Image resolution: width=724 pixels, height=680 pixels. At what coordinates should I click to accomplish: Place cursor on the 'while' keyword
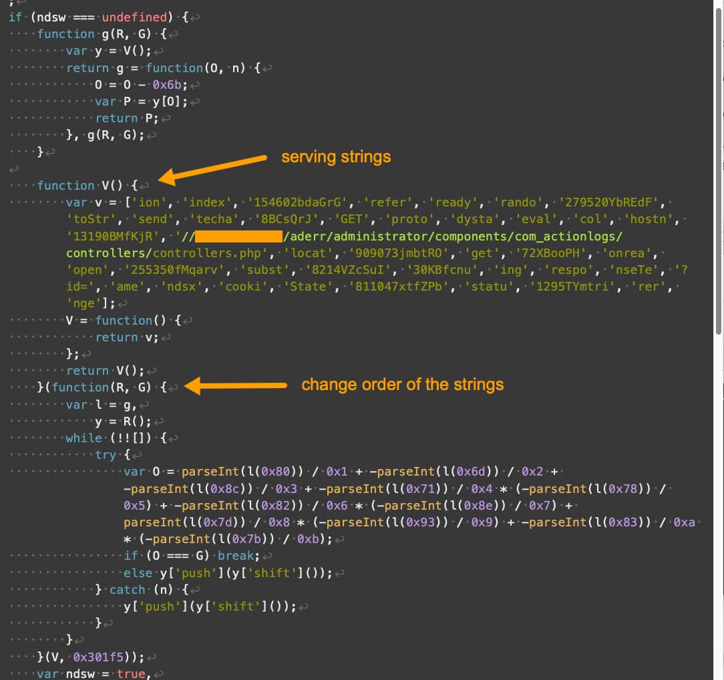click(x=83, y=438)
